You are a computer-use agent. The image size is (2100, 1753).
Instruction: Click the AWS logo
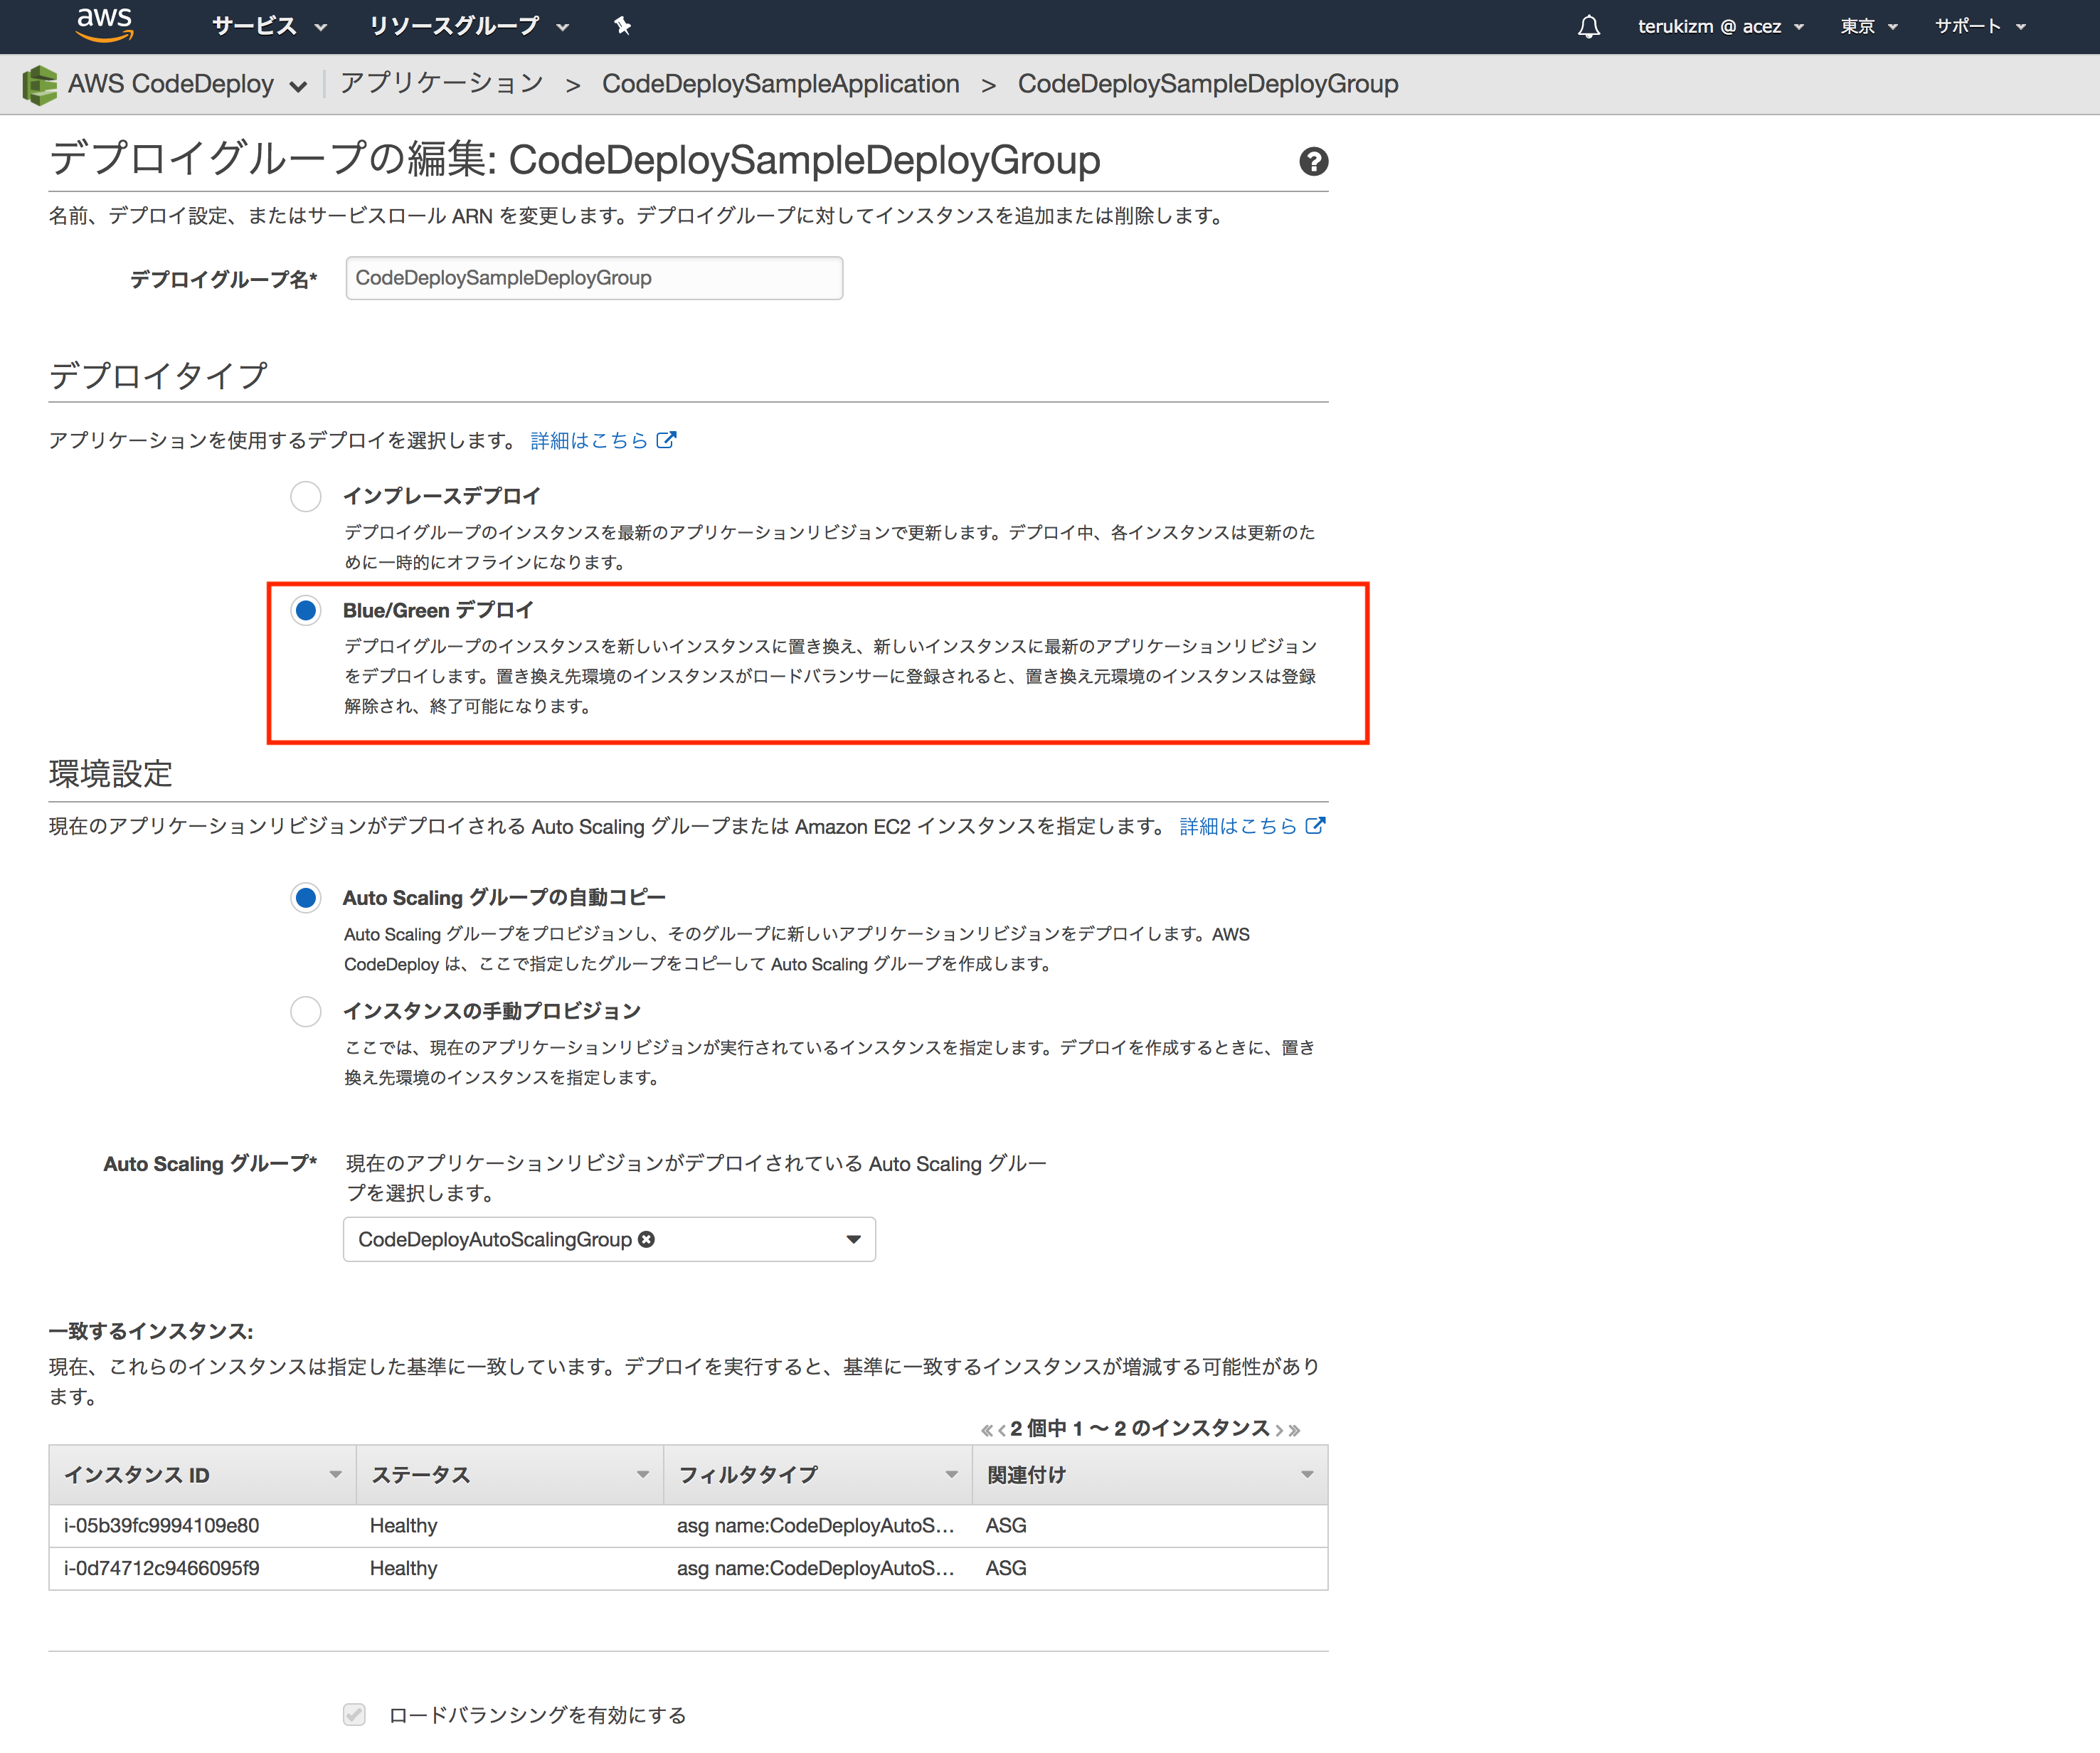tap(104, 26)
